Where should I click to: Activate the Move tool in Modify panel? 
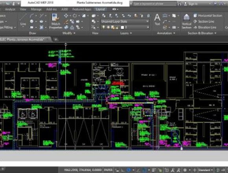pyautogui.click(x=66, y=16)
